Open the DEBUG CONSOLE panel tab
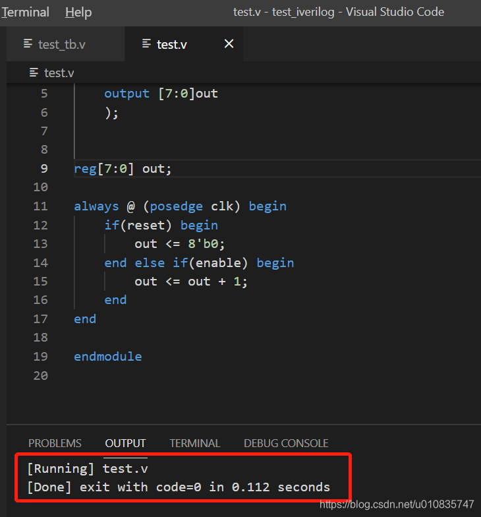Image resolution: width=481 pixels, height=517 pixels. pos(286,443)
